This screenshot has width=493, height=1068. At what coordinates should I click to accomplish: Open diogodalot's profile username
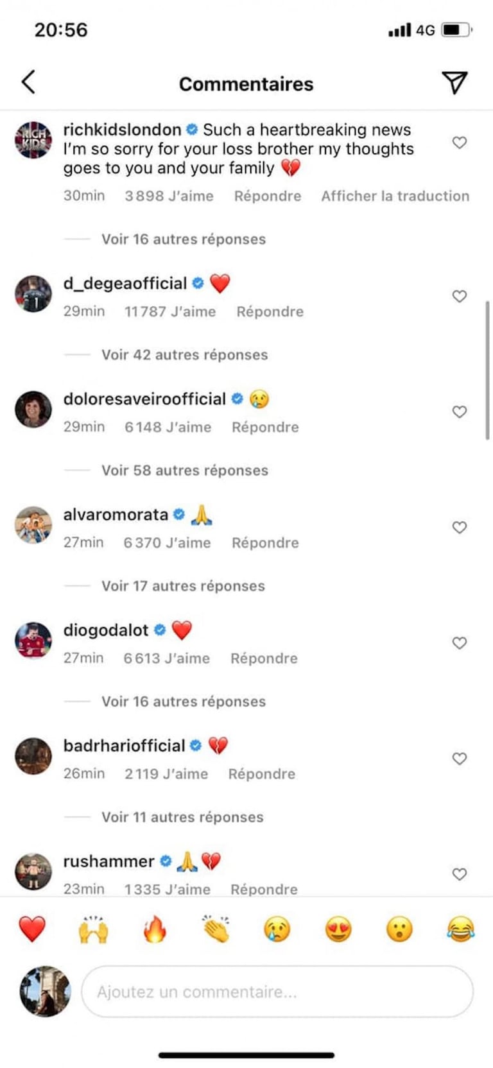tap(106, 630)
